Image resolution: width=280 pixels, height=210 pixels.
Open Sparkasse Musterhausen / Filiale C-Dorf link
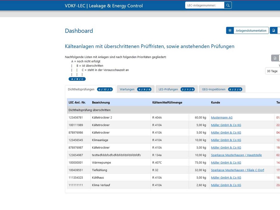(237, 170)
